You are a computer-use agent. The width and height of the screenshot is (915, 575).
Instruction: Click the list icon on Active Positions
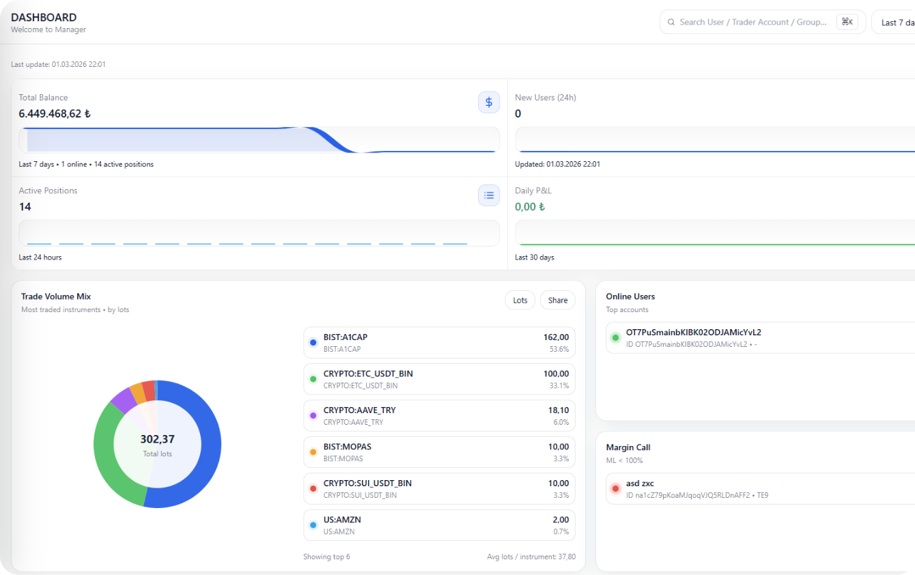(x=488, y=195)
